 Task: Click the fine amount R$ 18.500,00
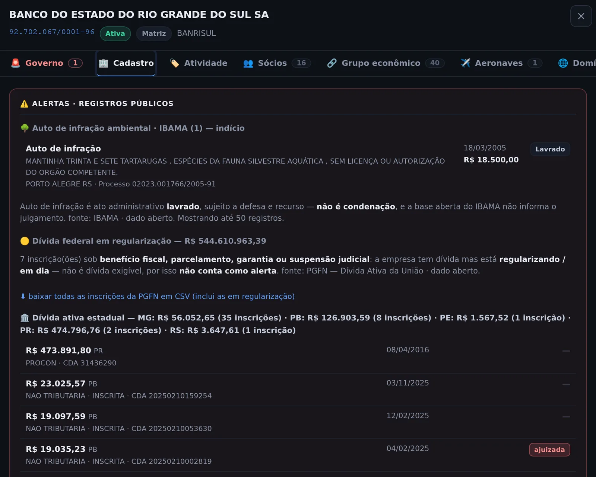491,160
